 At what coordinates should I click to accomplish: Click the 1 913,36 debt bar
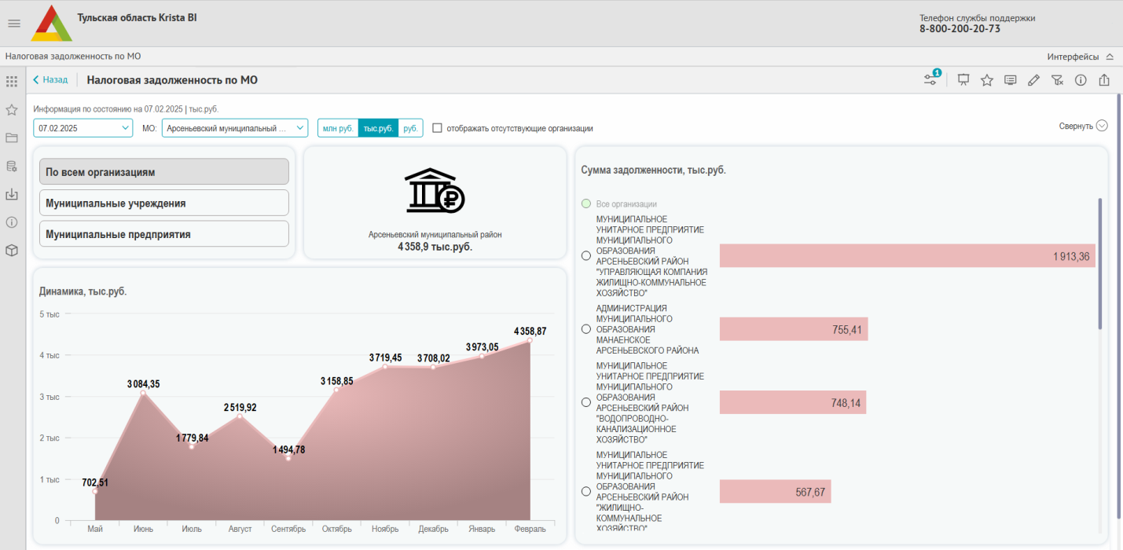point(907,256)
